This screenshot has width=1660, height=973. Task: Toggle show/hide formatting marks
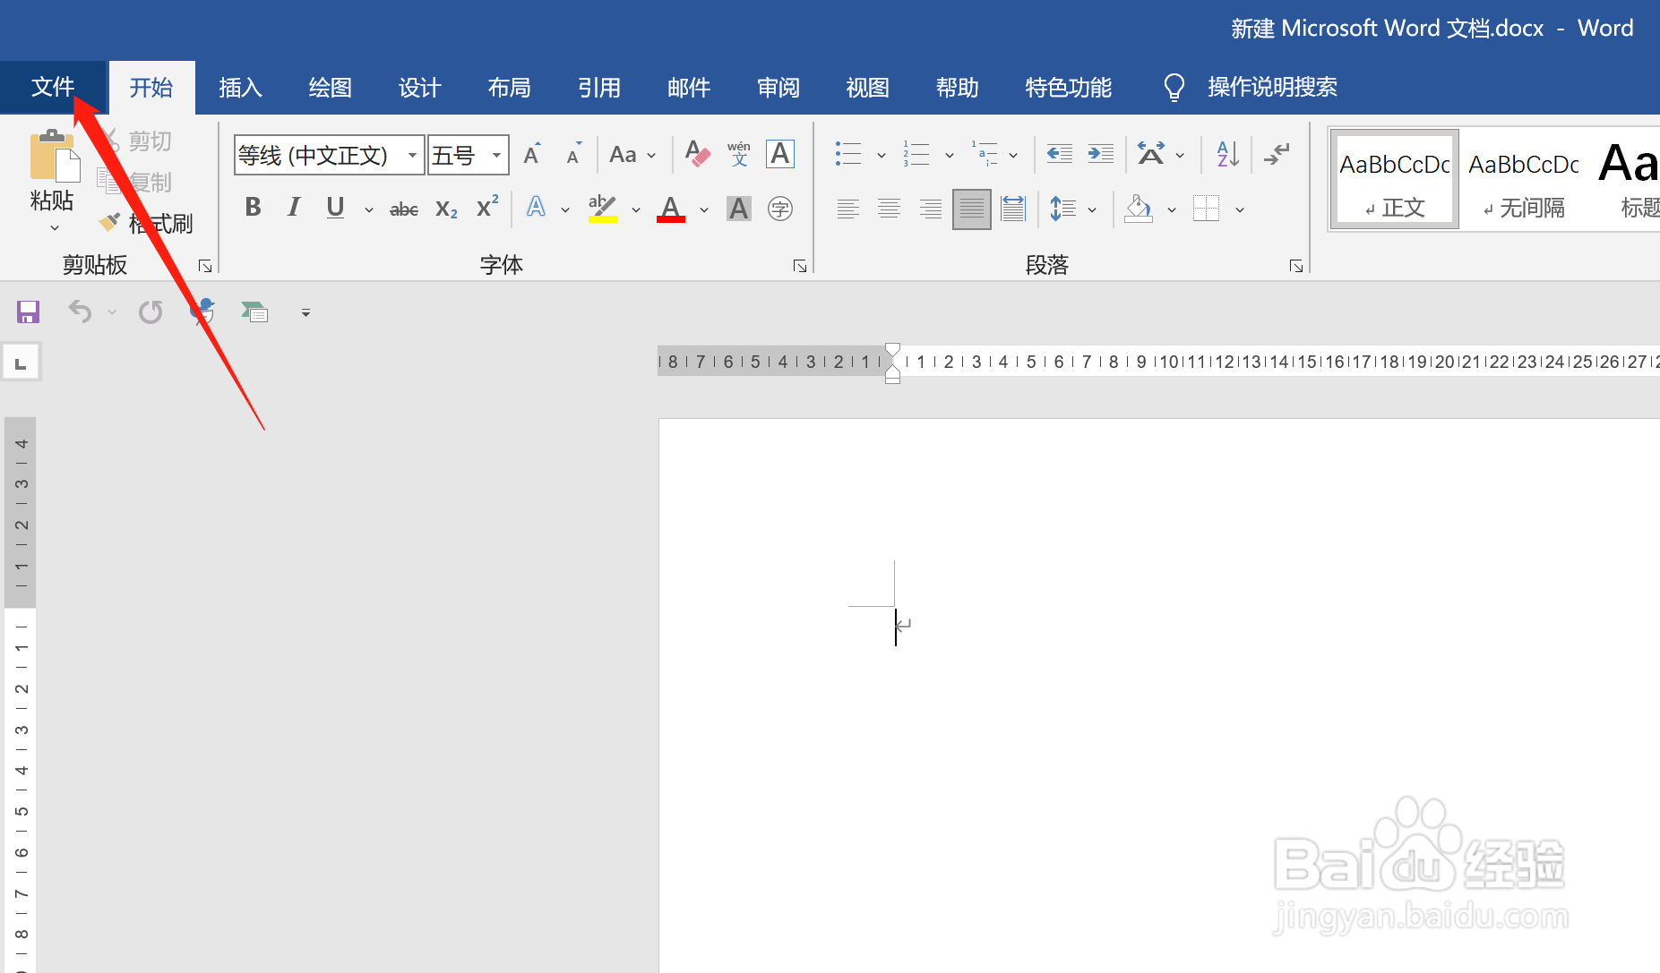[x=1277, y=154]
